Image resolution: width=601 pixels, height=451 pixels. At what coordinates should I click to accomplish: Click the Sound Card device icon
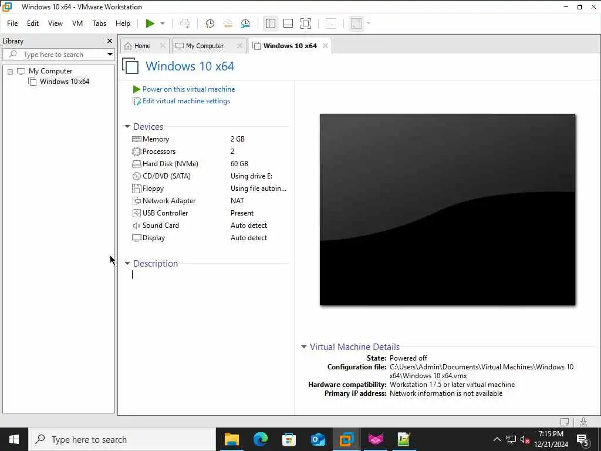[x=136, y=225]
